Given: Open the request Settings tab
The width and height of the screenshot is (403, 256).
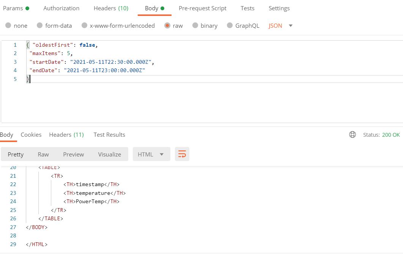Looking at the screenshot, I should click(279, 8).
